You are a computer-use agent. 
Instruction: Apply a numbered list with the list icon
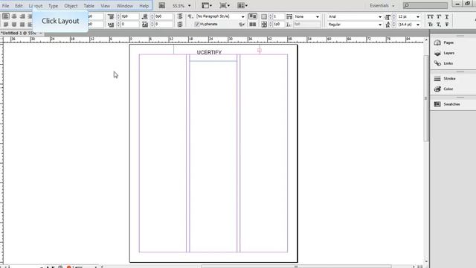click(x=180, y=25)
